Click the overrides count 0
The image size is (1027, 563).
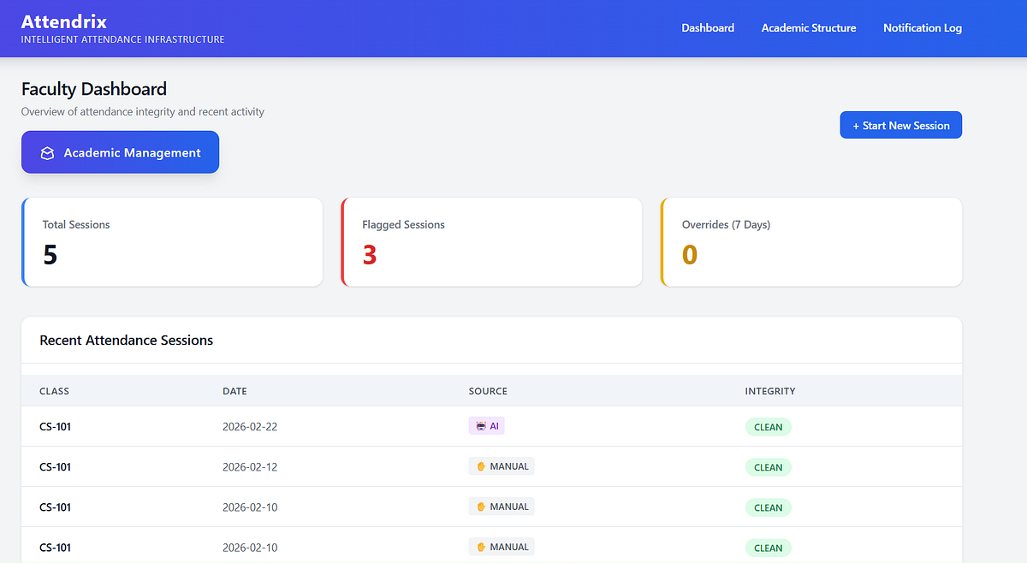(690, 255)
